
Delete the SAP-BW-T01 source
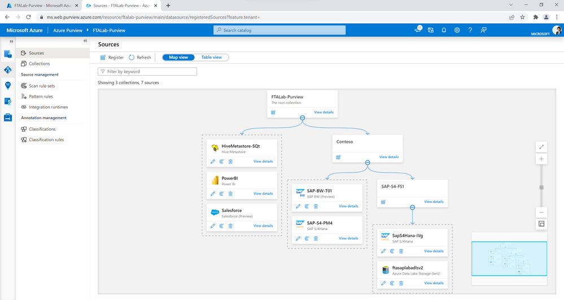(x=316, y=206)
